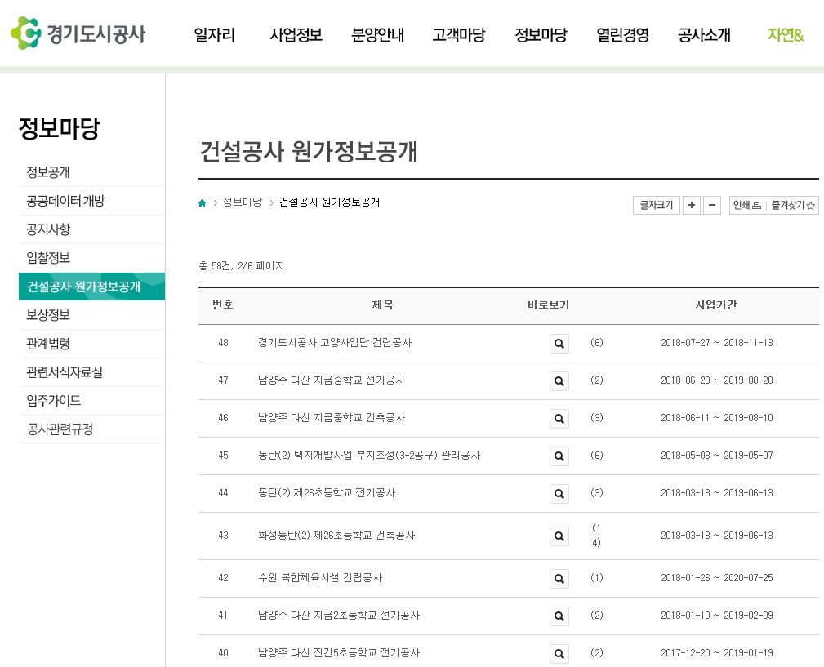The image size is (824, 667).
Task: Select 입찰정보 in the sidebar
Action: pos(48,258)
